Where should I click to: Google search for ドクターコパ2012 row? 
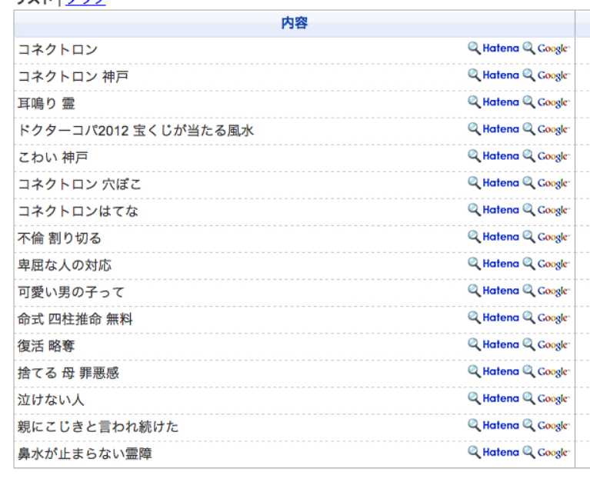[546, 129]
